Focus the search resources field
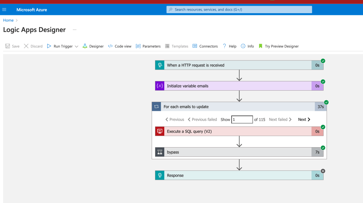Image resolution: width=363 pixels, height=203 pixels. click(x=239, y=10)
